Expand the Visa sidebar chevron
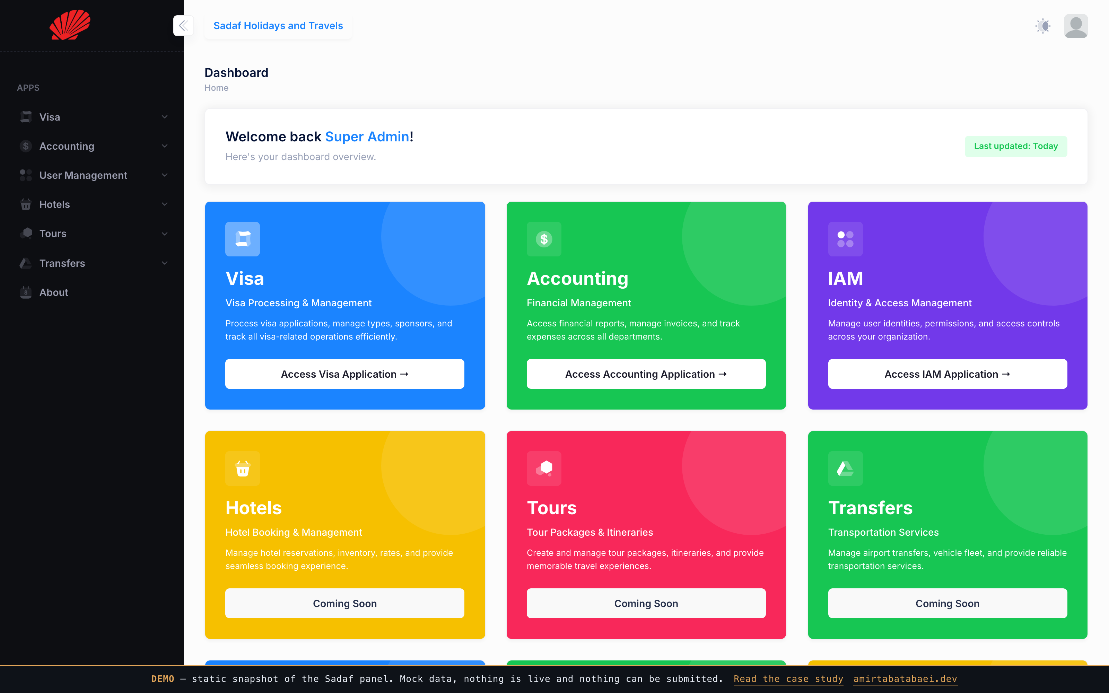1109x693 pixels. 165,117
